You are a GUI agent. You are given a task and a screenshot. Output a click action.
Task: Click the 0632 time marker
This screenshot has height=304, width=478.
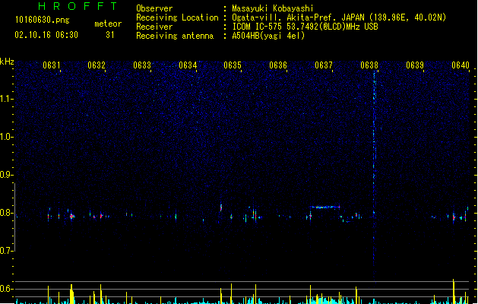[x=97, y=65]
